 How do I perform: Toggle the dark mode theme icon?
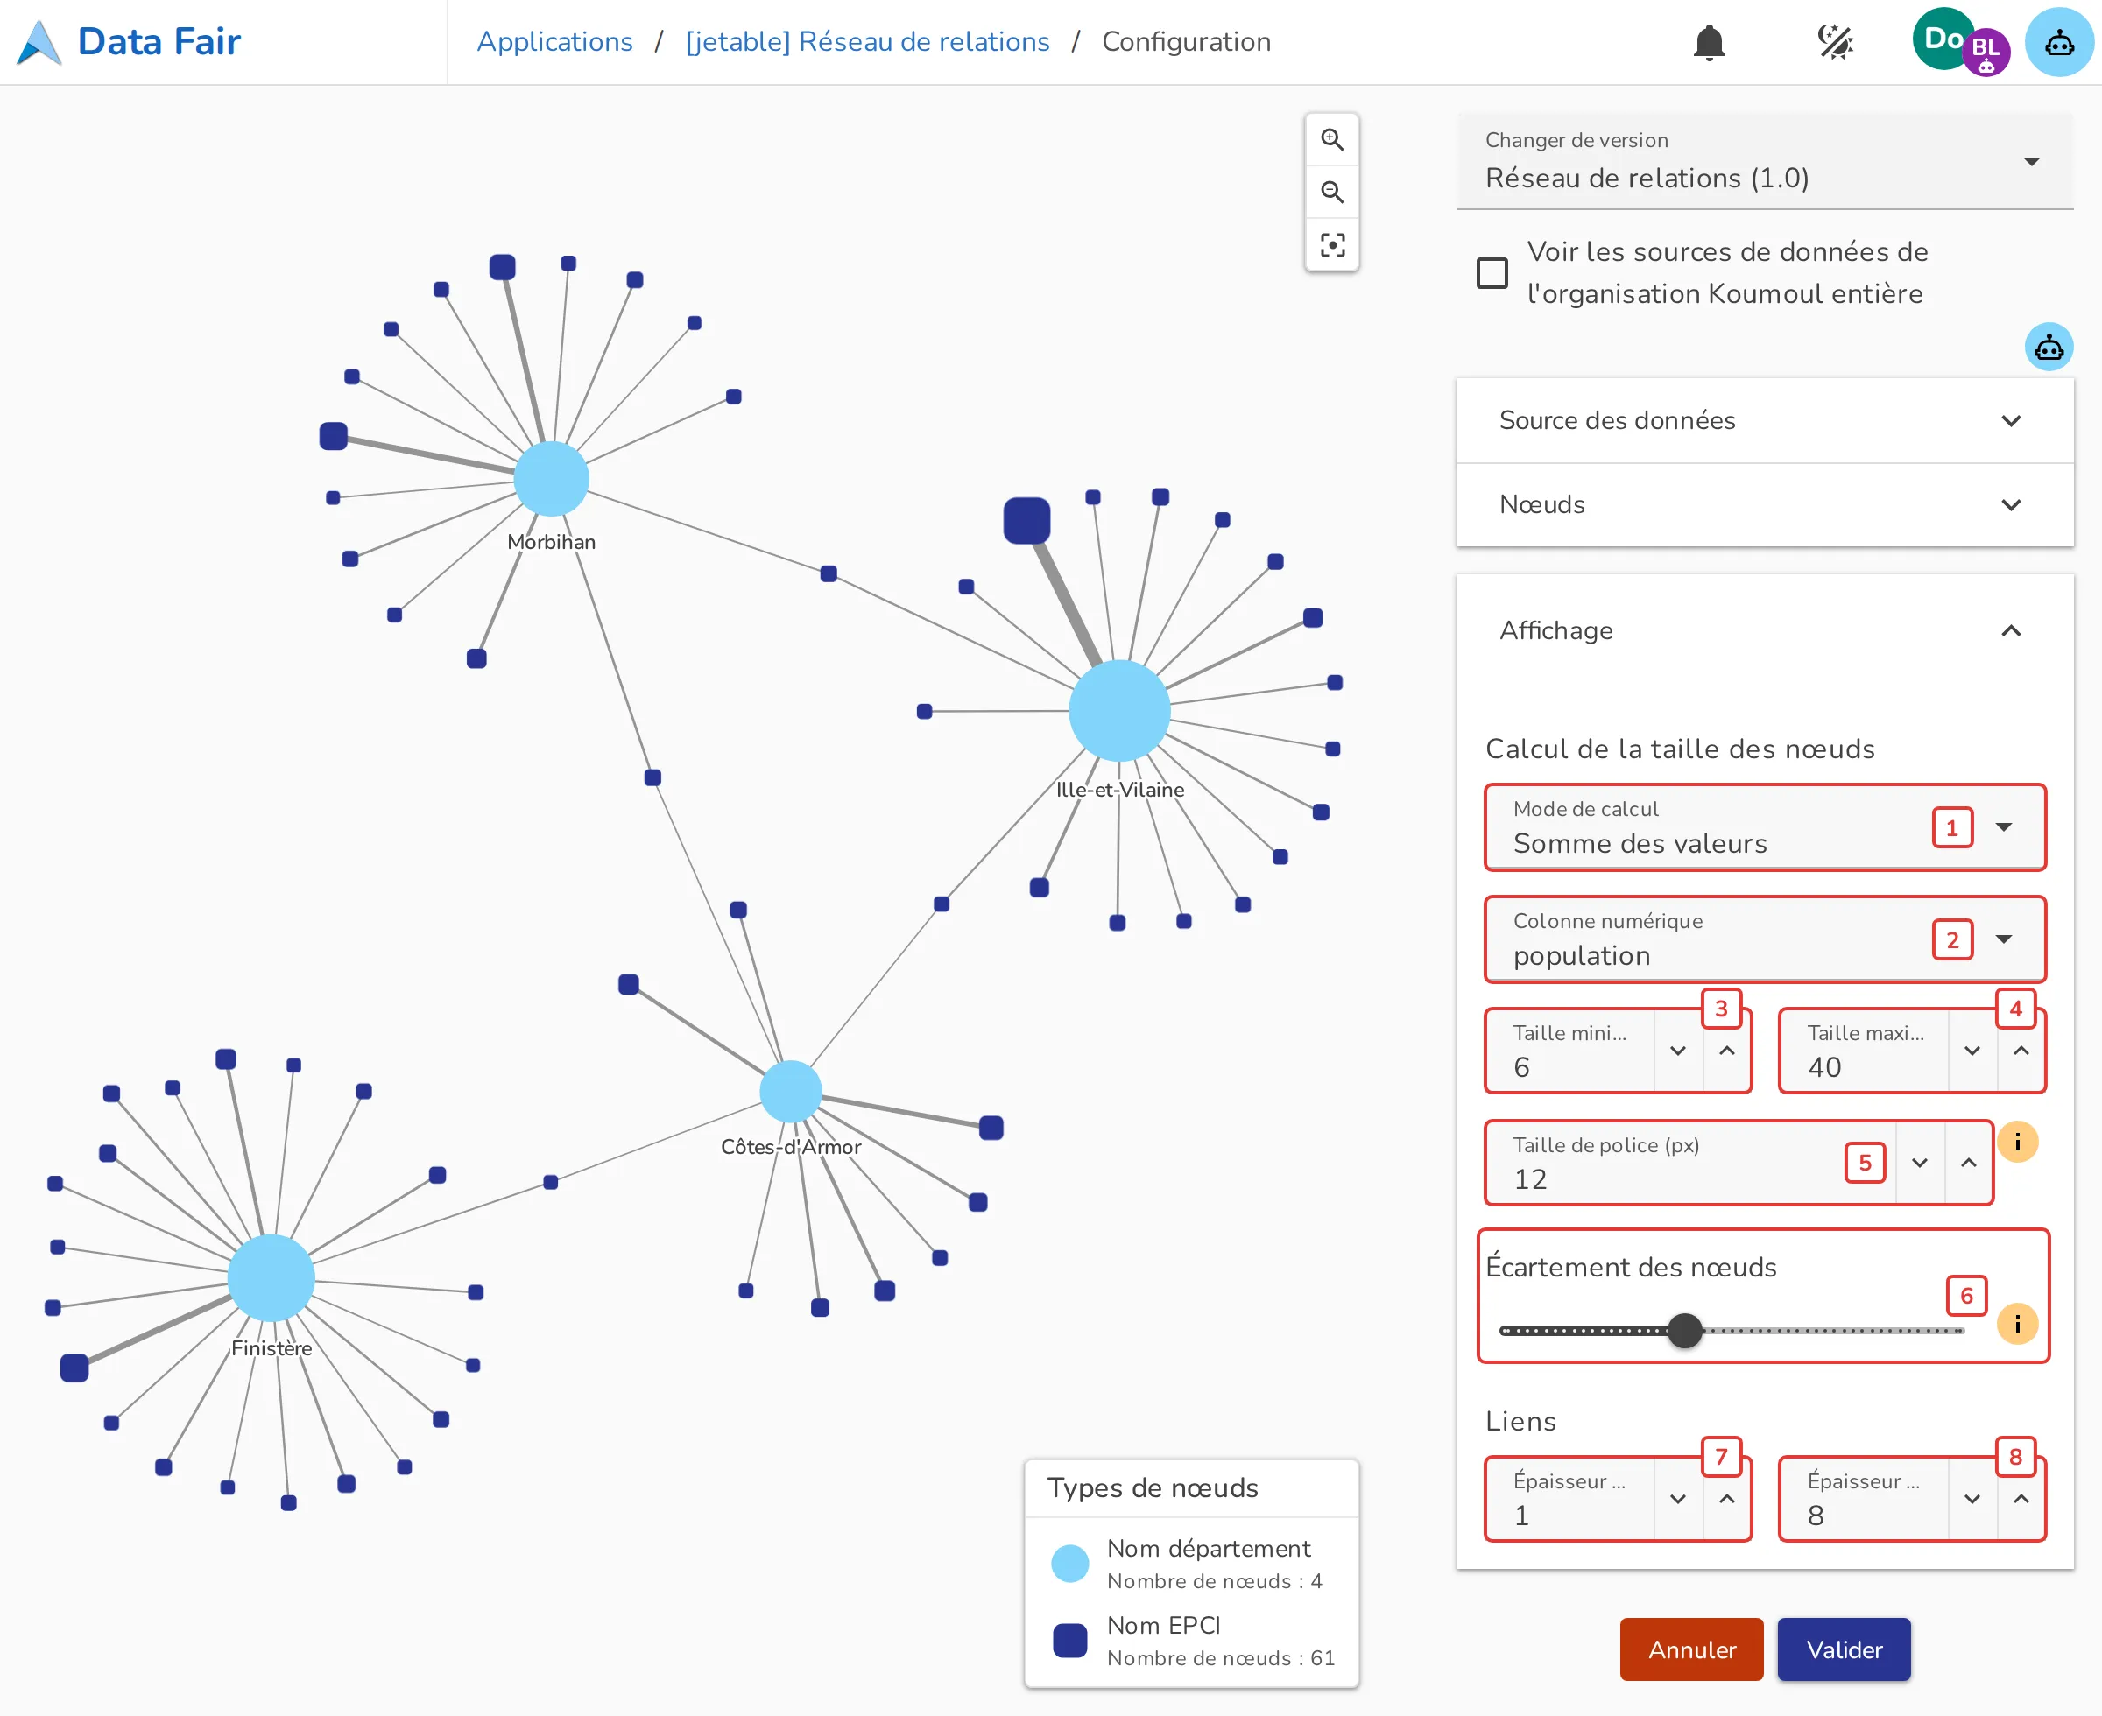(x=1835, y=43)
